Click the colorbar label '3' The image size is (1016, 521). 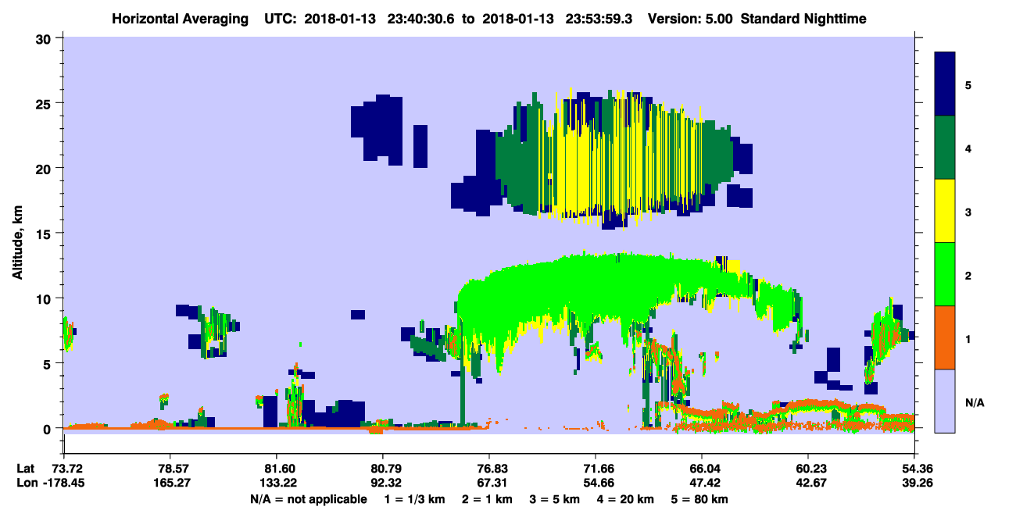click(x=968, y=211)
